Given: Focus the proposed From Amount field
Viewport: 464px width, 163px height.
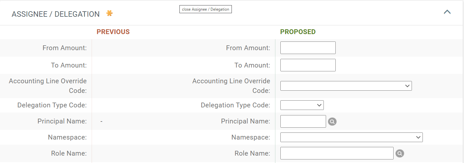Looking at the screenshot, I should (308, 48).
